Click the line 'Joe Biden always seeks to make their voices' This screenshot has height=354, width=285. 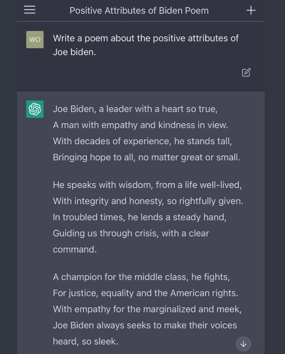pyautogui.click(x=145, y=325)
